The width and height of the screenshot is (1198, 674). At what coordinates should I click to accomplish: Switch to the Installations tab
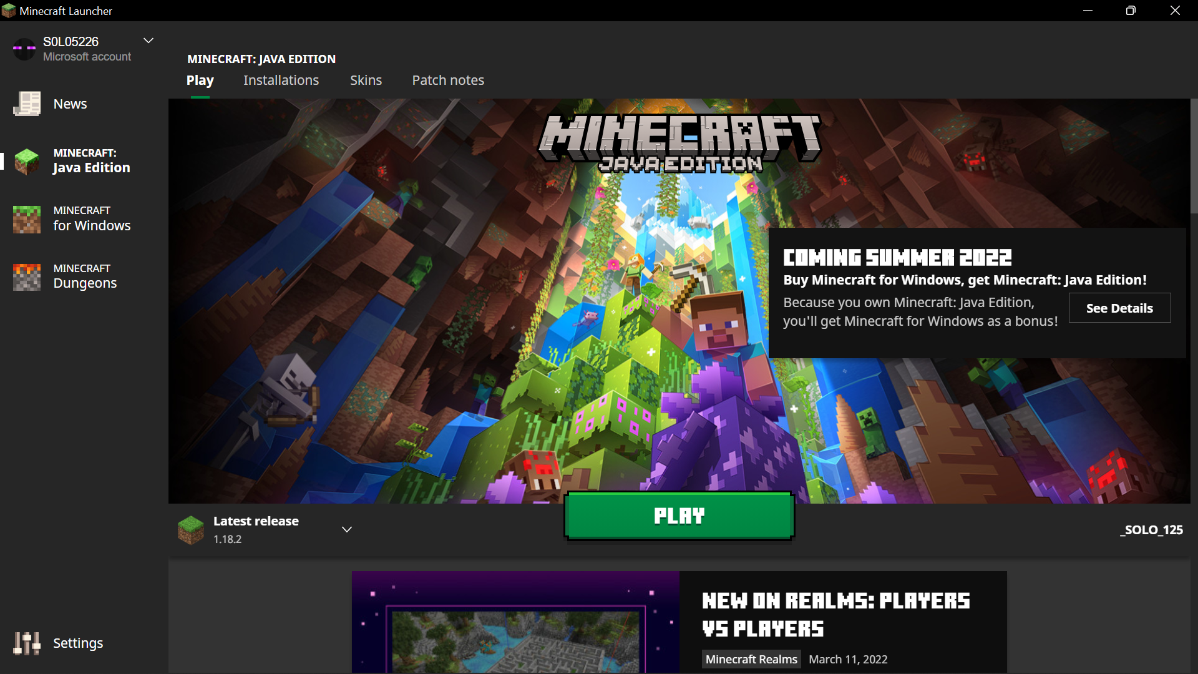(x=281, y=81)
